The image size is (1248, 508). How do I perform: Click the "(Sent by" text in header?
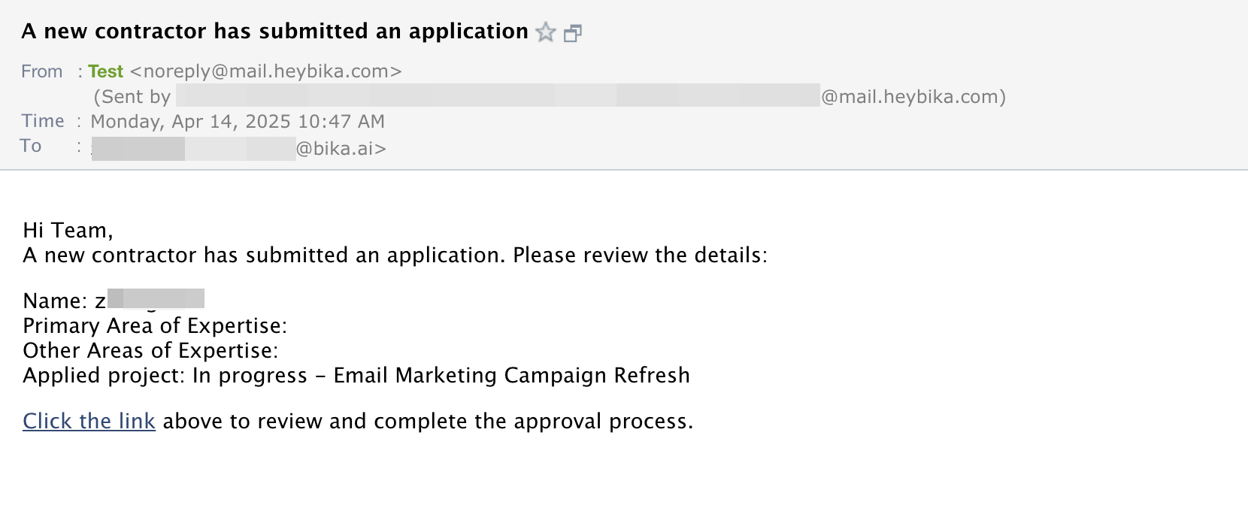coord(132,97)
